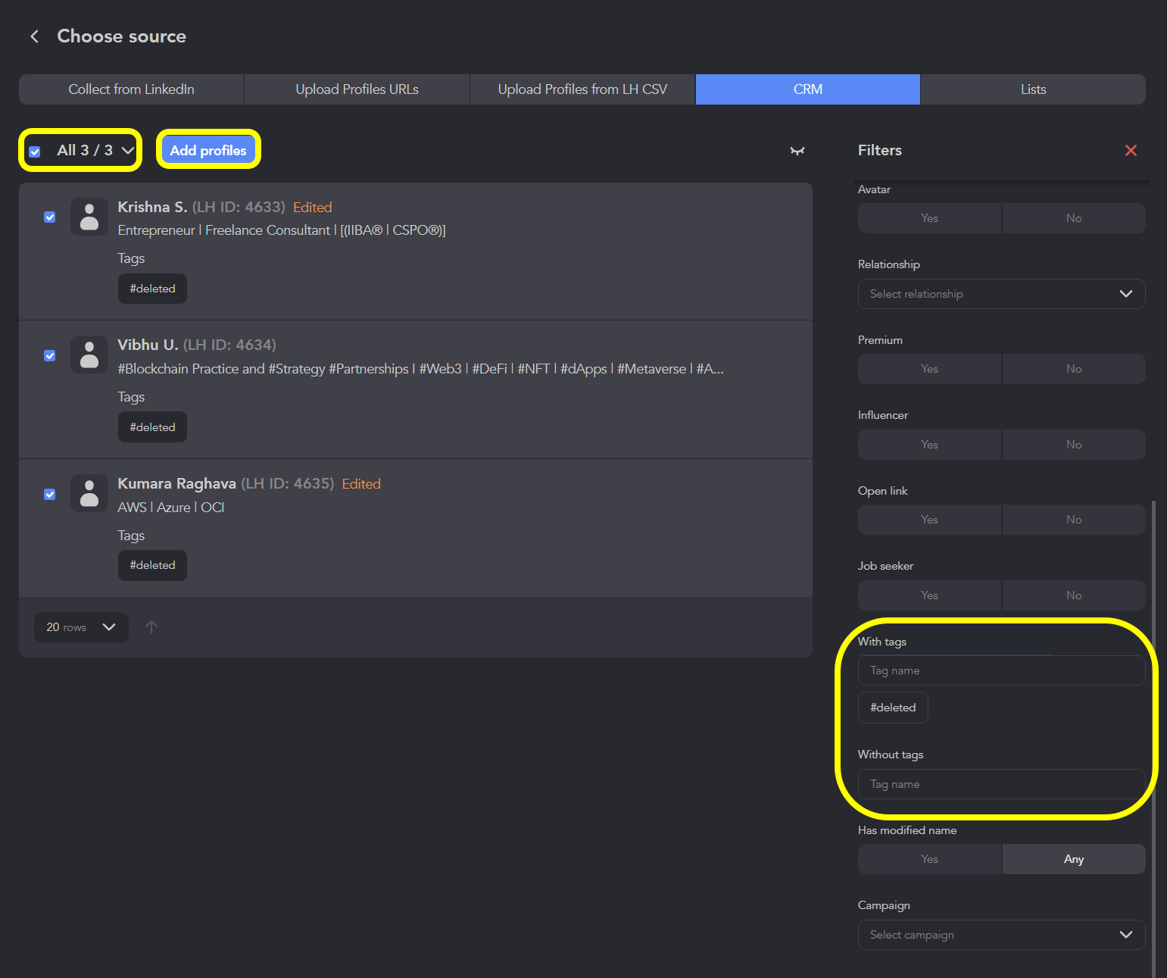1167x978 pixels.
Task: Open the 20 rows page size dropdown
Action: 81,627
